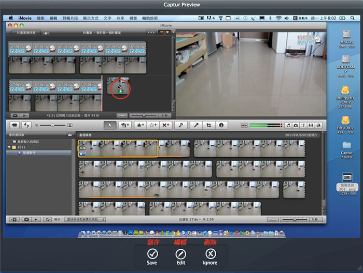Mark selection as favorite with green star
This screenshot has height=273, width=363.
tap(141, 125)
